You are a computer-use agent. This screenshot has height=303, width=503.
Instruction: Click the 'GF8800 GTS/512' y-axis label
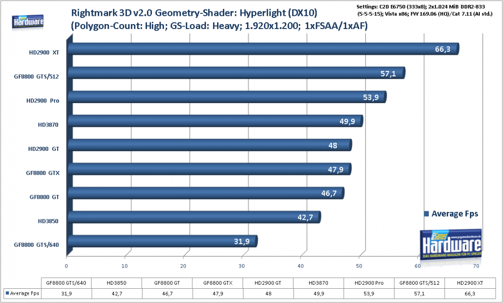(x=36, y=77)
